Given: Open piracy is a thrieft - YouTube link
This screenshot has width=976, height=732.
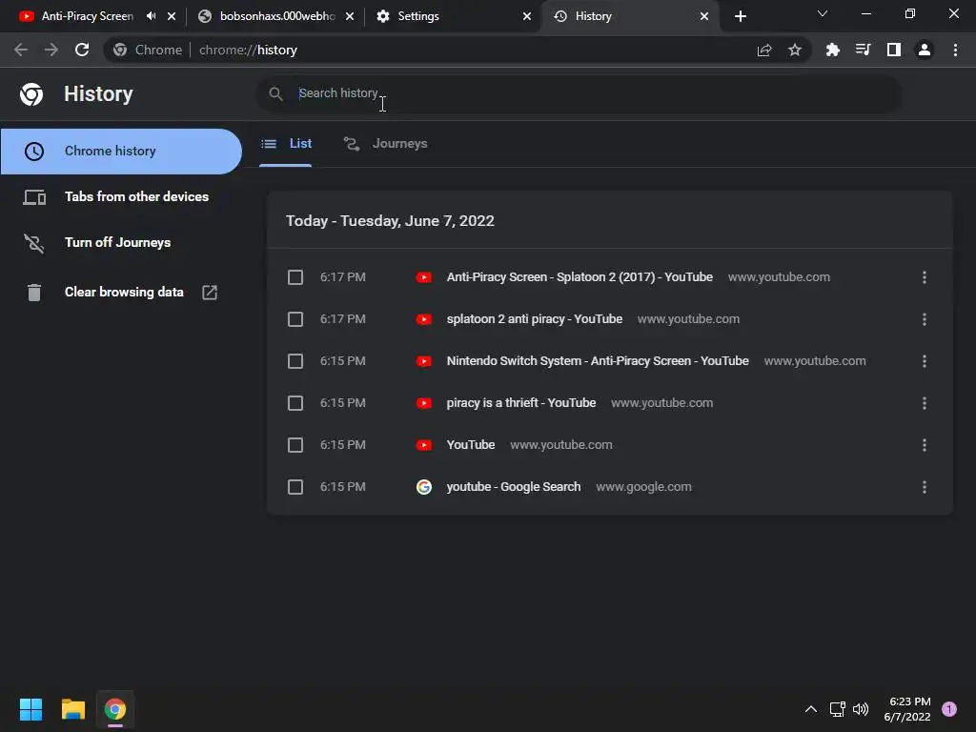Looking at the screenshot, I should tap(521, 403).
